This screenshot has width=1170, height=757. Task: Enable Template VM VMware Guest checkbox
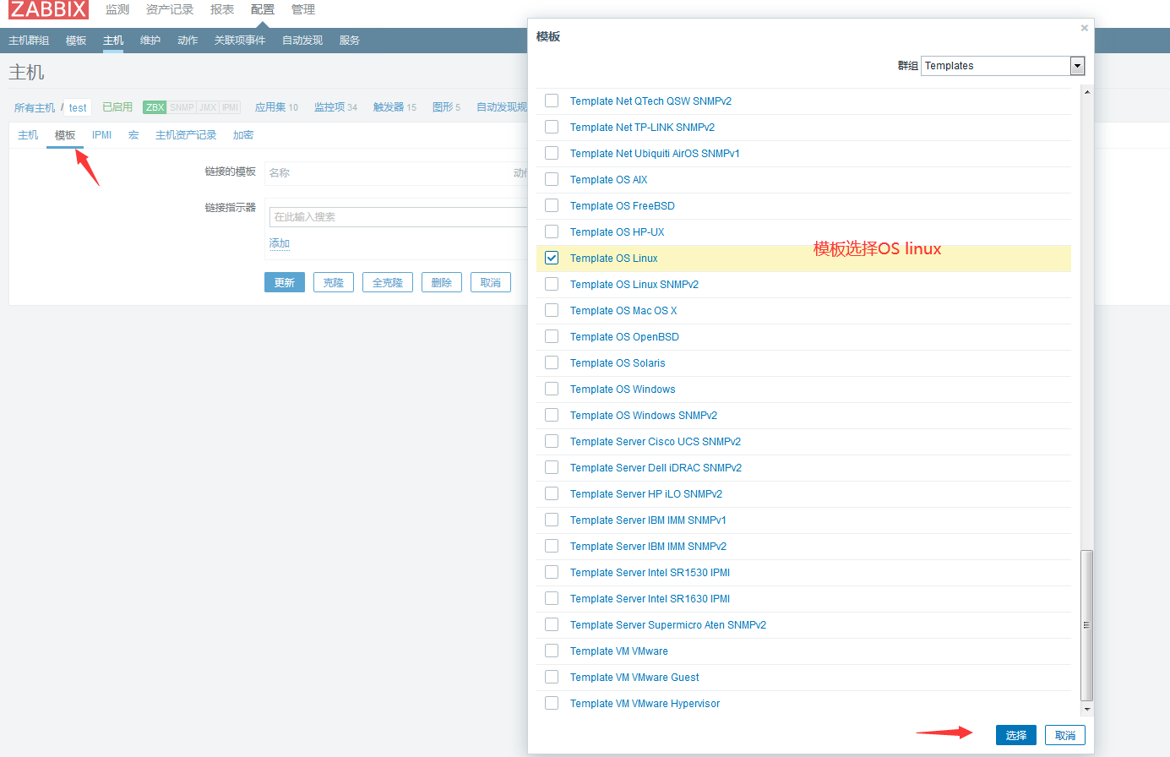(552, 678)
